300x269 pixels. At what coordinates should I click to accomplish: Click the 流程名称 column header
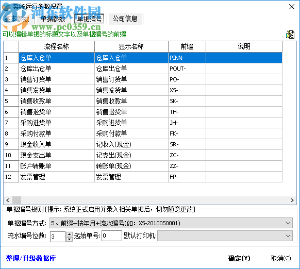(x=57, y=46)
